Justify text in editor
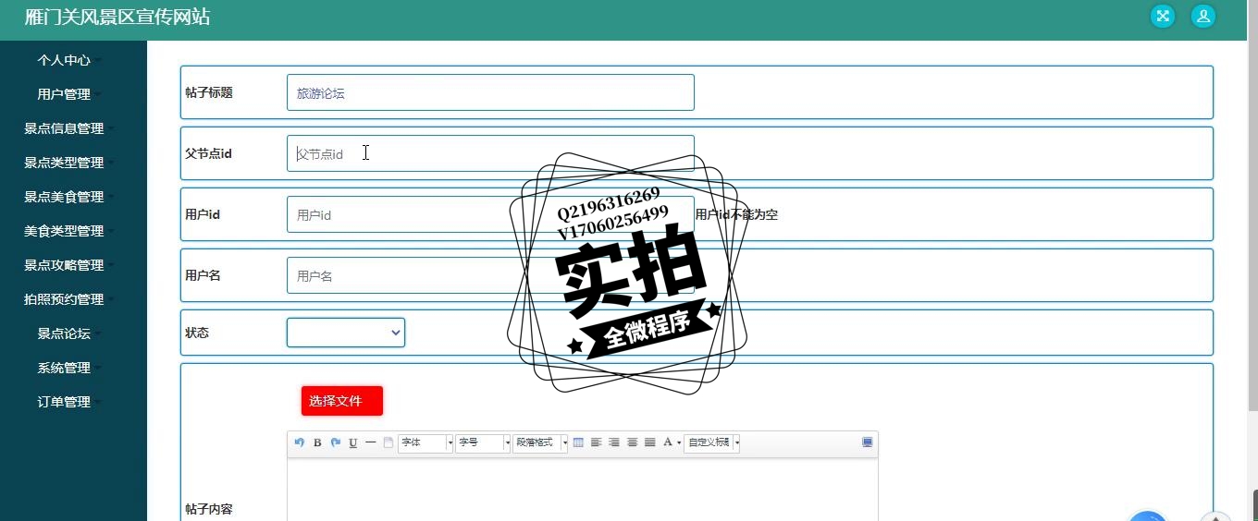 (x=650, y=442)
